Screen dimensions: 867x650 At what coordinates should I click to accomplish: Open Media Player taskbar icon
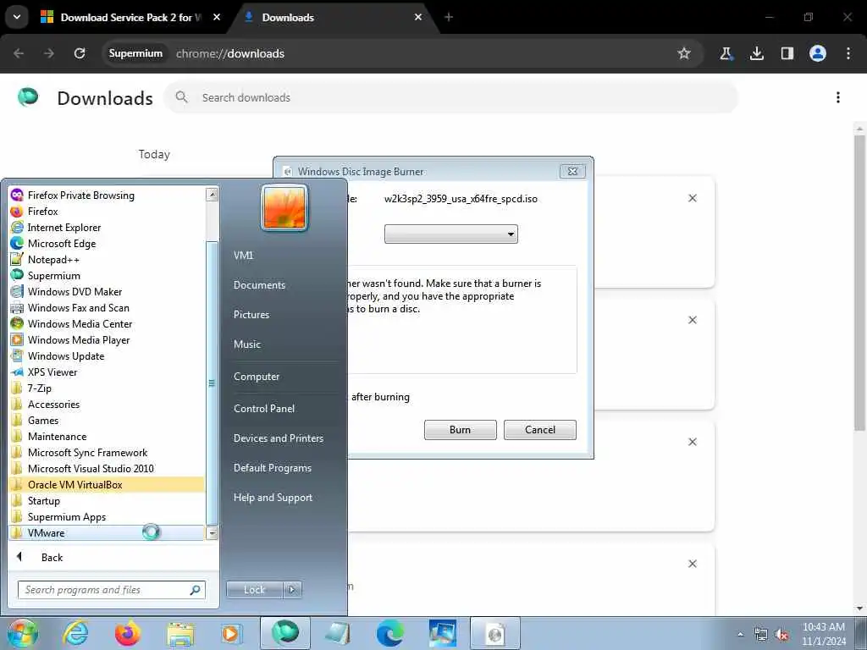point(230,633)
